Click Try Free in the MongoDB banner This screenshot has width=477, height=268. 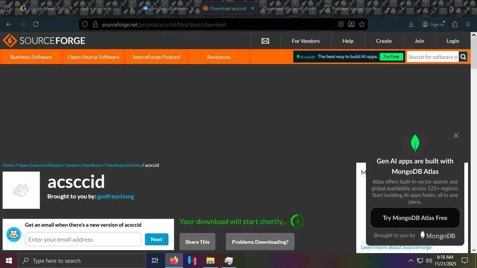click(391, 57)
